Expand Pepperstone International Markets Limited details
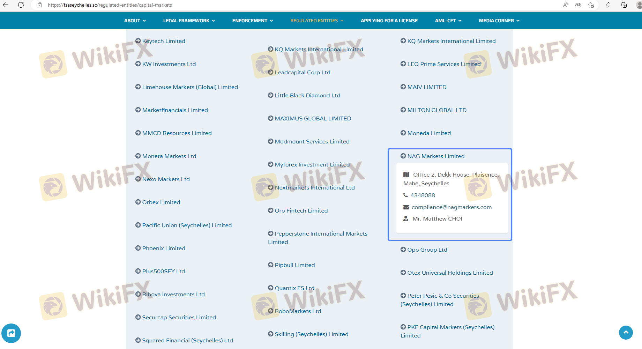 [x=321, y=233]
